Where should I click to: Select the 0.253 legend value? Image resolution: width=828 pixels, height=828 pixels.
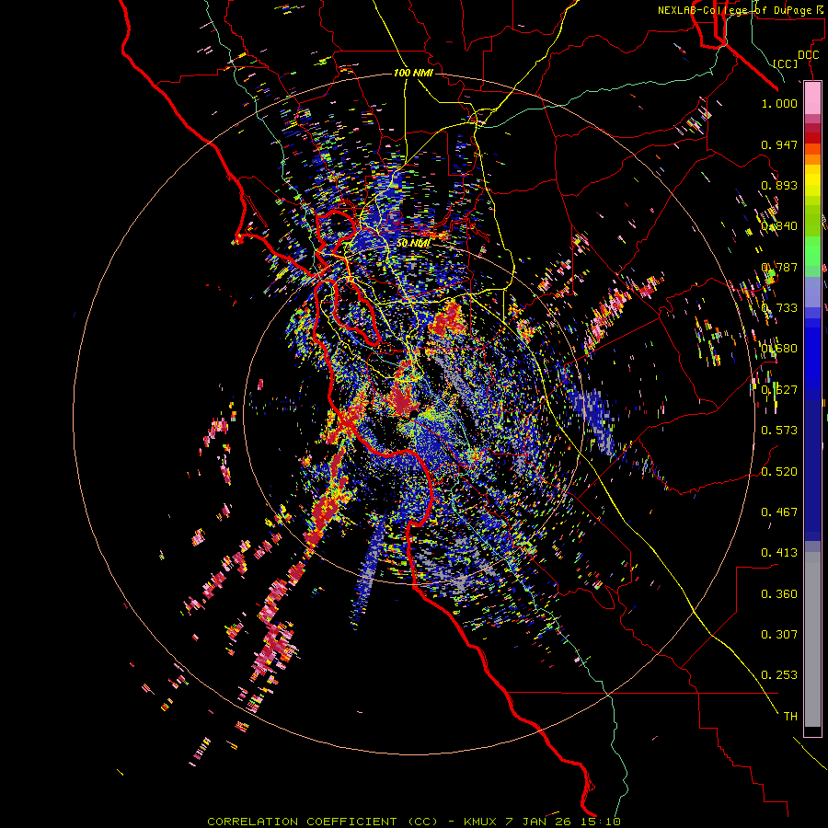pos(779,675)
